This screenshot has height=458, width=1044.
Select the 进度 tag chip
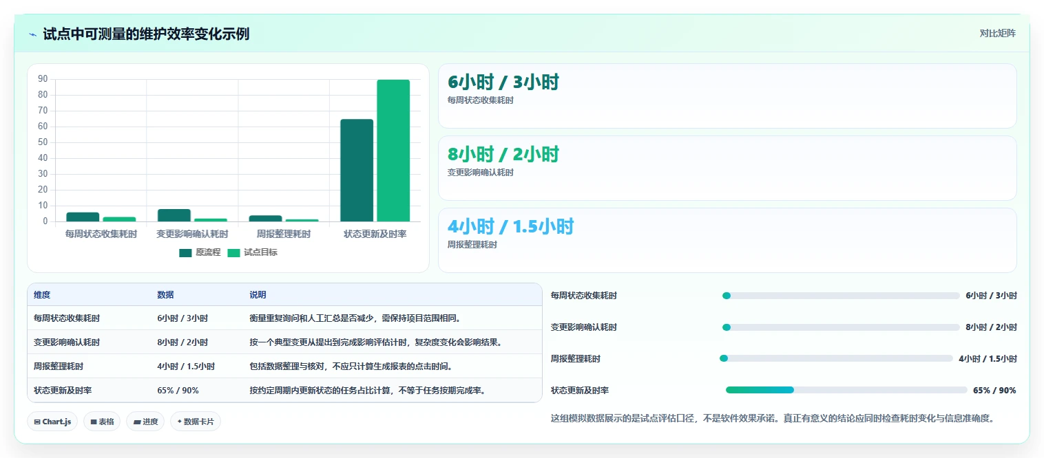pyautogui.click(x=145, y=422)
